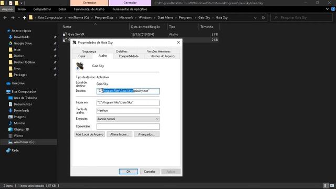Screen dimensions: 336x189
Task: Switch to the Geral tab
Action: pyautogui.click(x=82, y=56)
